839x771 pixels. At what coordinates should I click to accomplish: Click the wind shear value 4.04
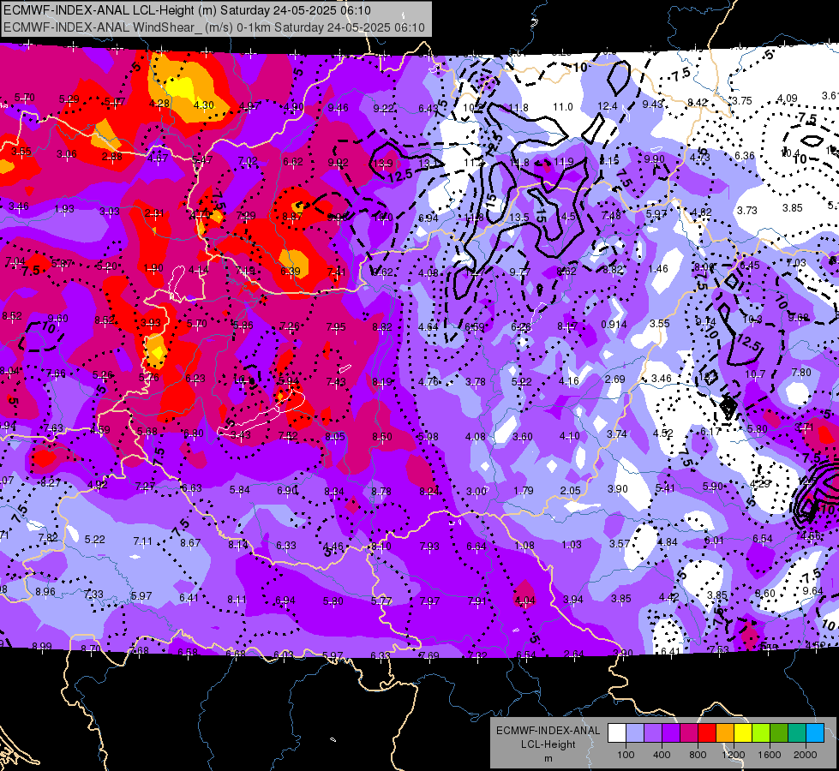524,601
